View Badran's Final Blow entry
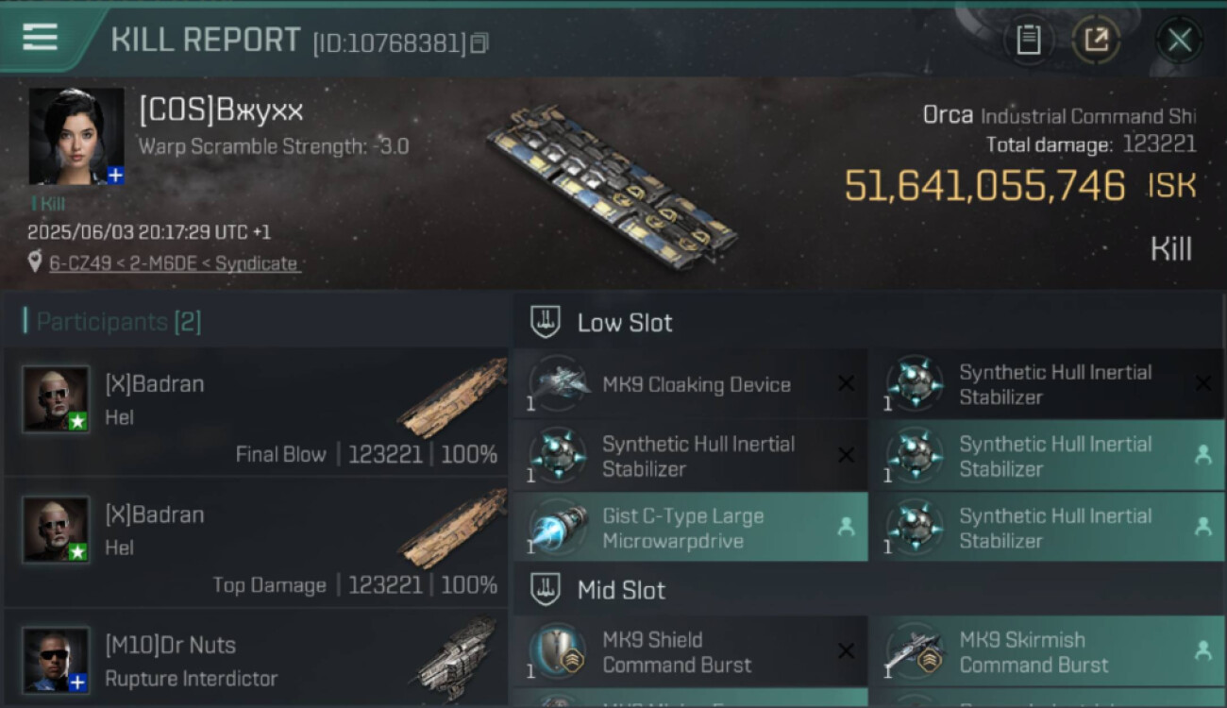This screenshot has height=708, width=1227. pos(257,413)
